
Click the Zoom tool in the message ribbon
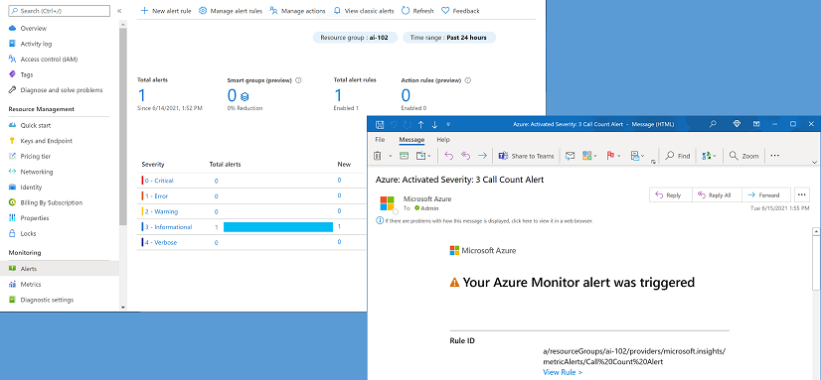tap(744, 156)
